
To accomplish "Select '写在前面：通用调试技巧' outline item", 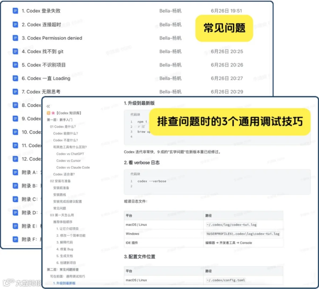I will click(68, 276).
